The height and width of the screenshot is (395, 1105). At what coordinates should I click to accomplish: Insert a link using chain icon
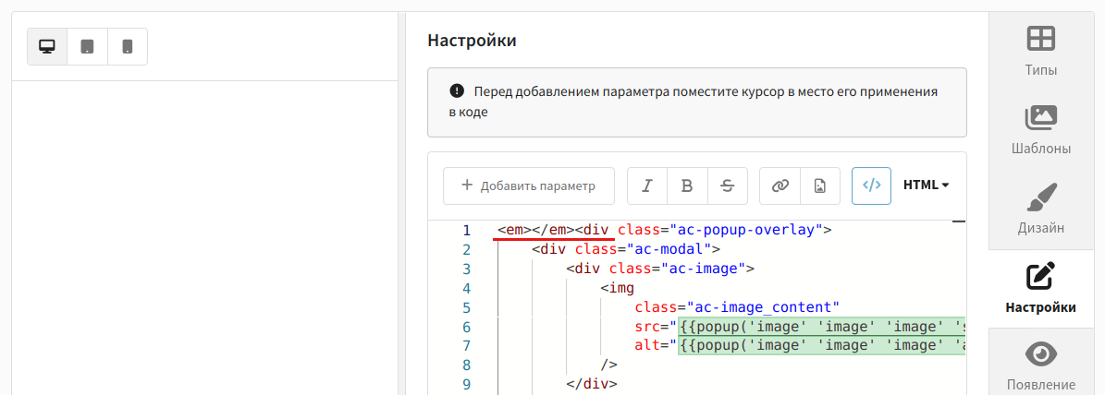point(780,186)
